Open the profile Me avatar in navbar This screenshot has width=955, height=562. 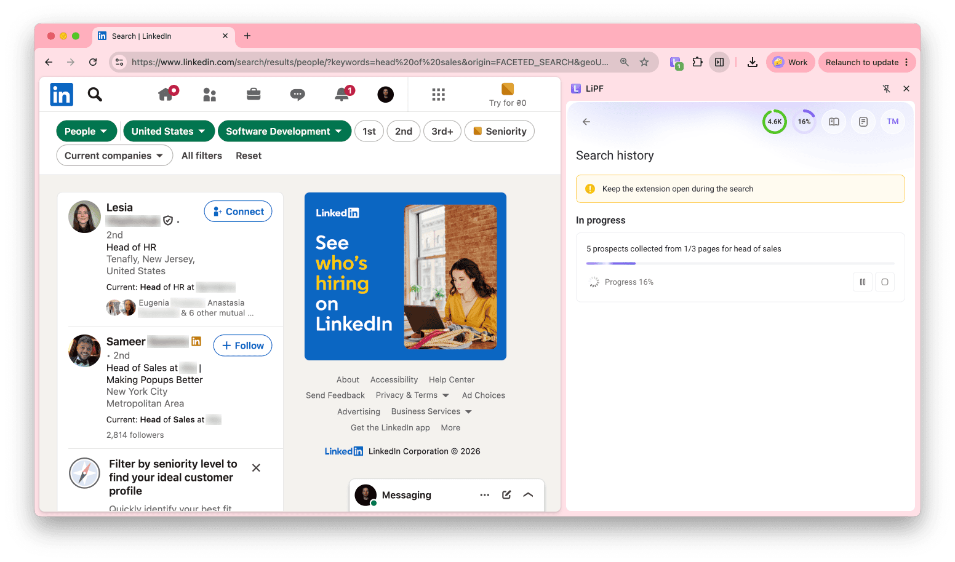click(386, 94)
